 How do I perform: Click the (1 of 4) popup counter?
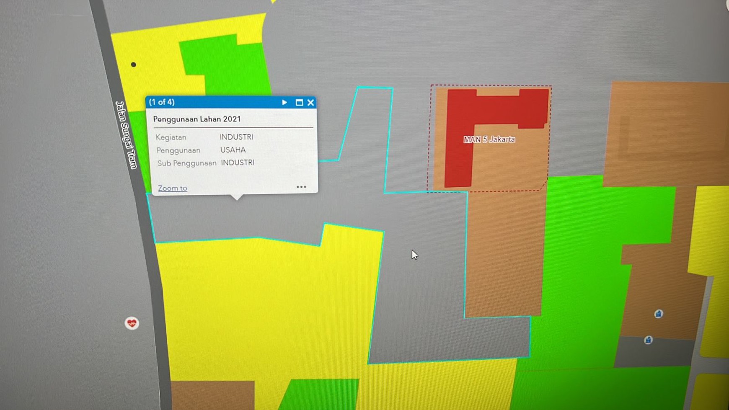[162, 102]
